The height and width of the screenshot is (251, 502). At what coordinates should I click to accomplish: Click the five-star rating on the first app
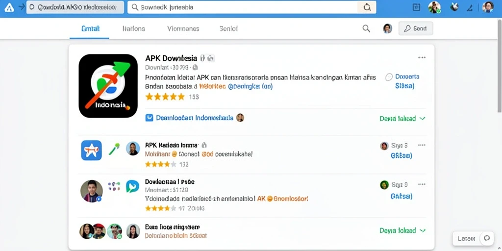pyautogui.click(x=165, y=97)
